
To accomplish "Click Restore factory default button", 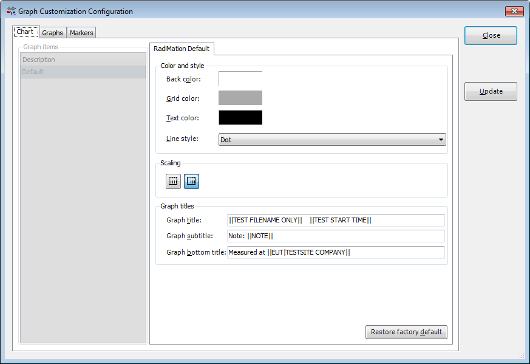I will point(406,332).
